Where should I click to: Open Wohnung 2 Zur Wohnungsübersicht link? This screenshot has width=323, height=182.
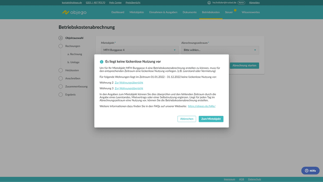(129, 83)
